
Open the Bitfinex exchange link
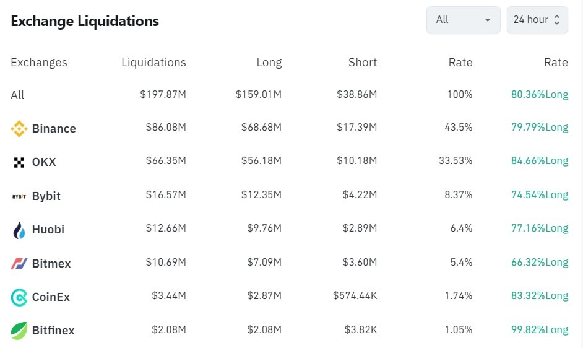point(53,331)
